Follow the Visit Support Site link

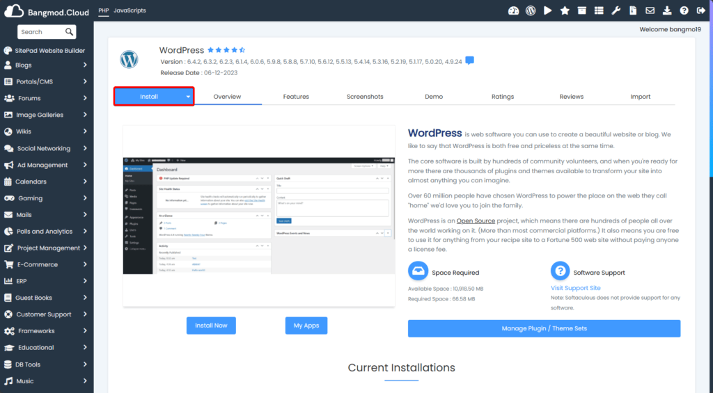click(575, 288)
